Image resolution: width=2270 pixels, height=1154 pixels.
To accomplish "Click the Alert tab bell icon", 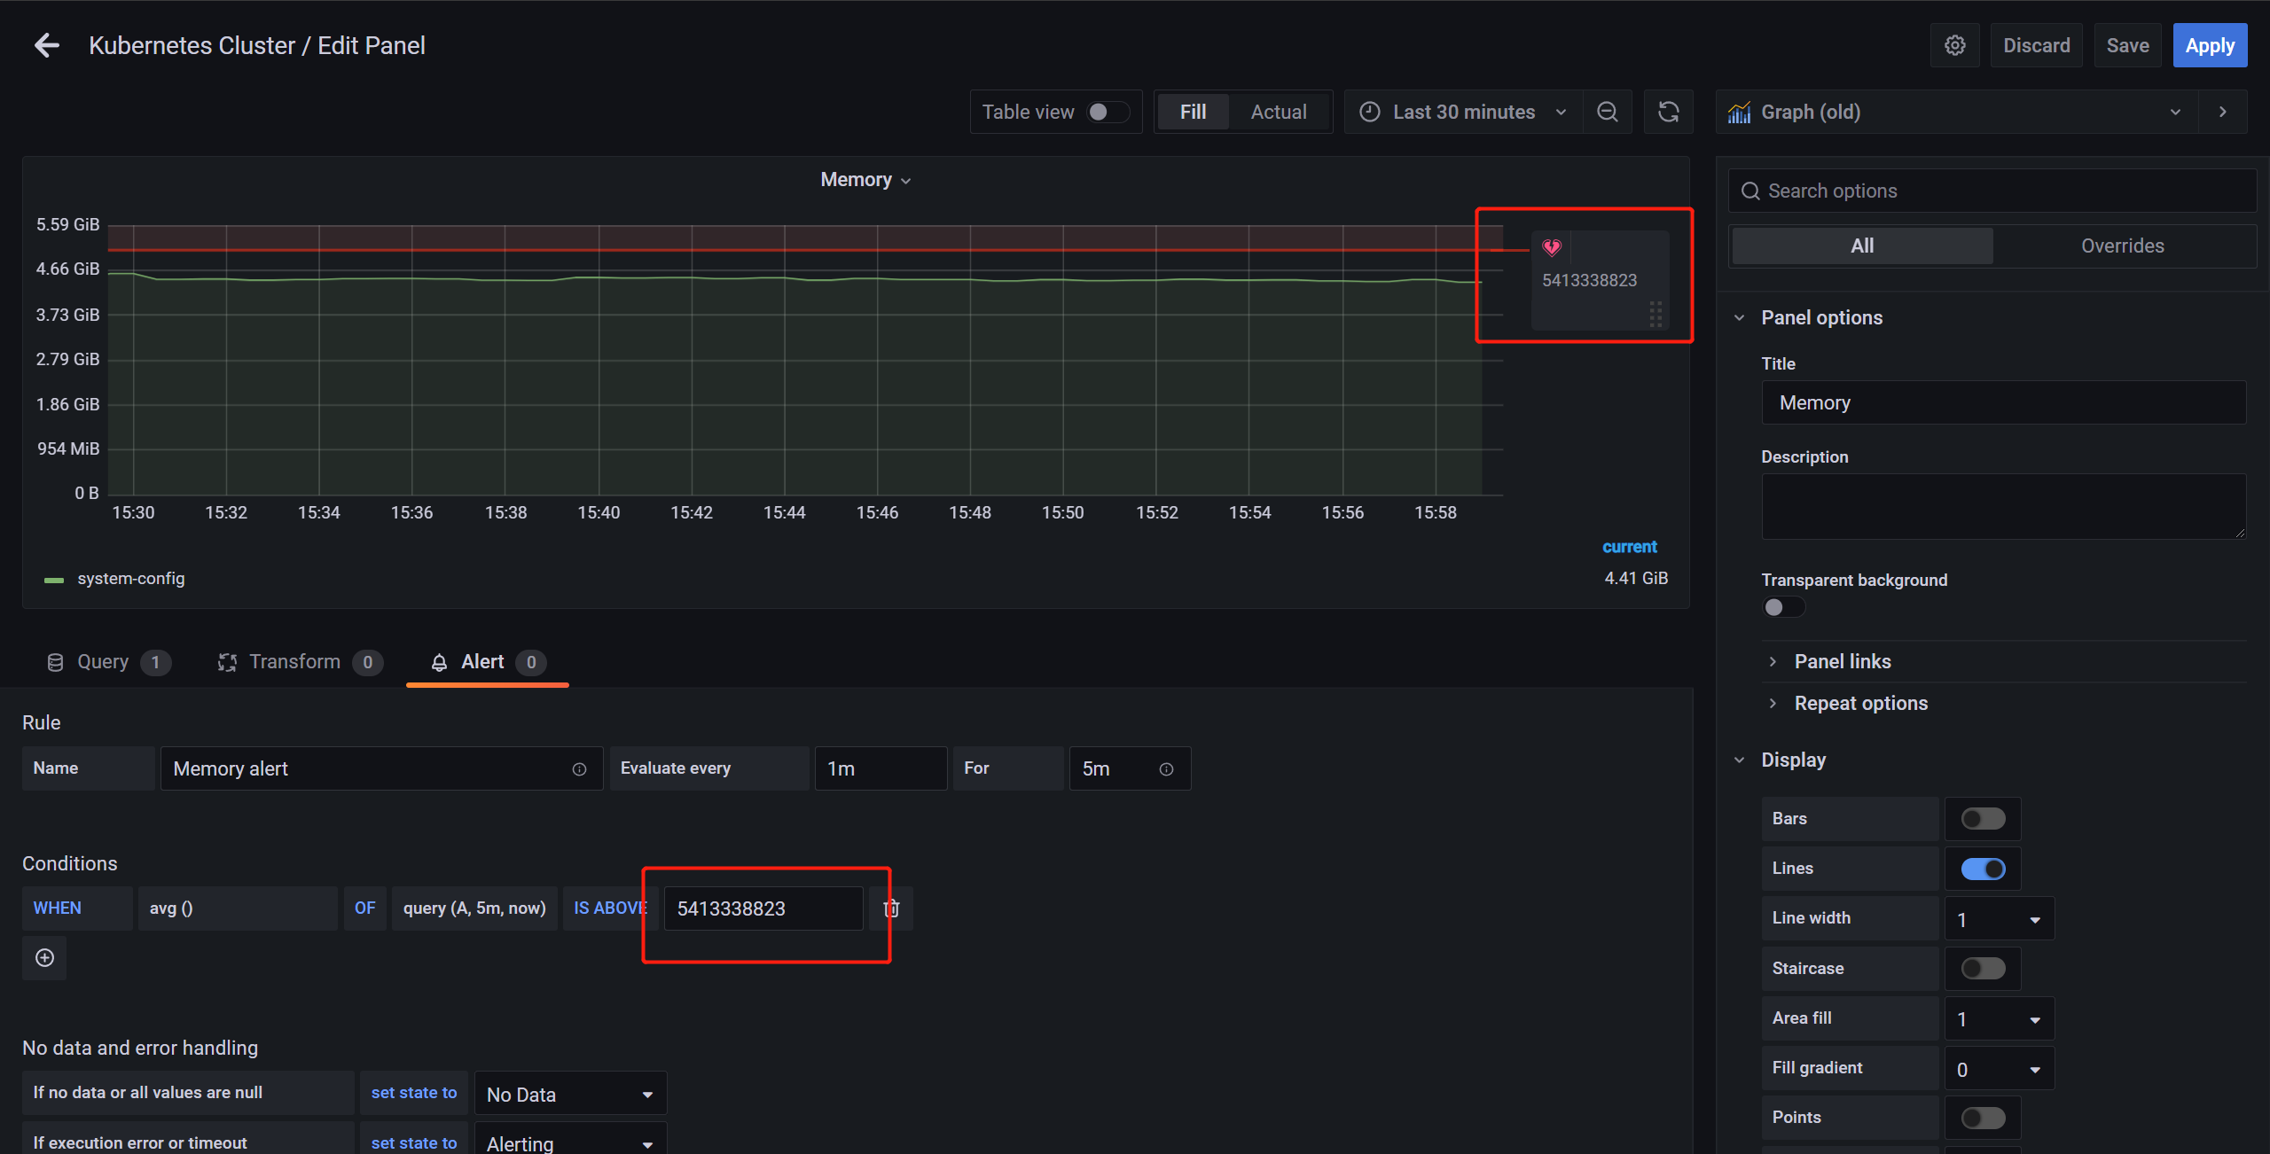I will point(439,662).
